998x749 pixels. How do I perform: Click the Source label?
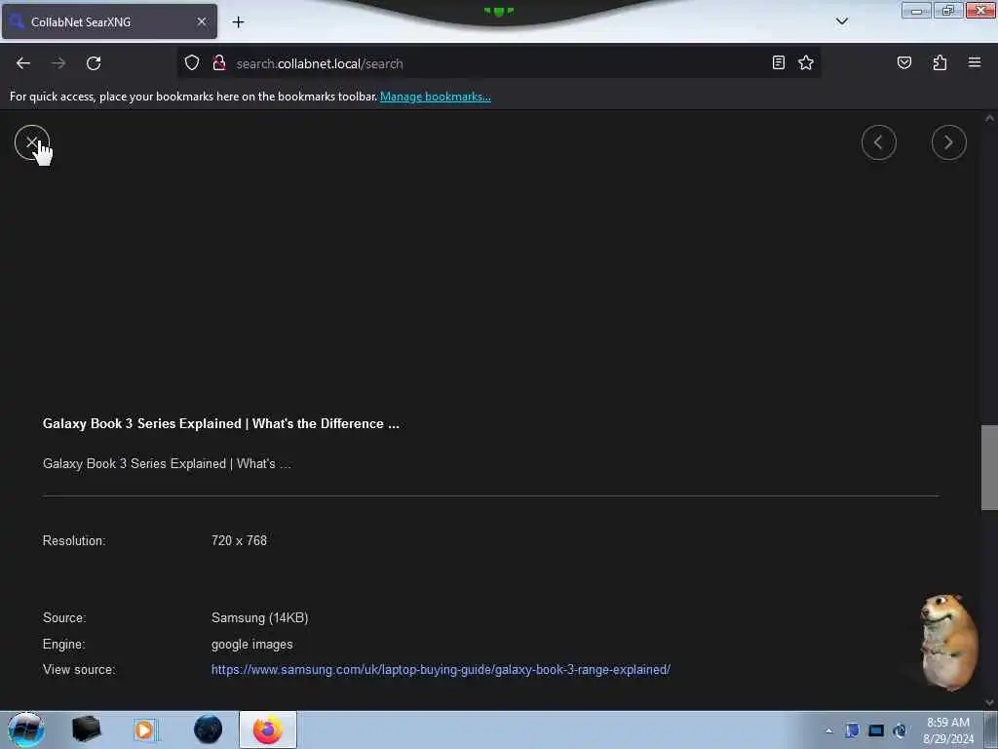click(x=64, y=617)
